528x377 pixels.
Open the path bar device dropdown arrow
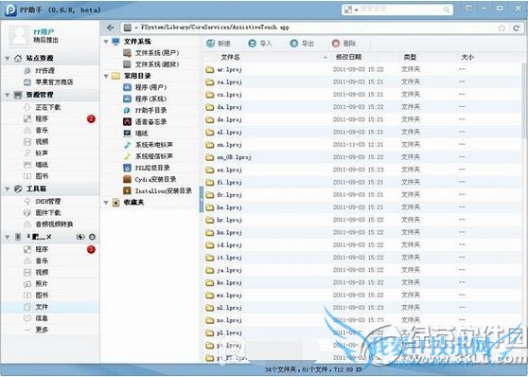click(136, 28)
